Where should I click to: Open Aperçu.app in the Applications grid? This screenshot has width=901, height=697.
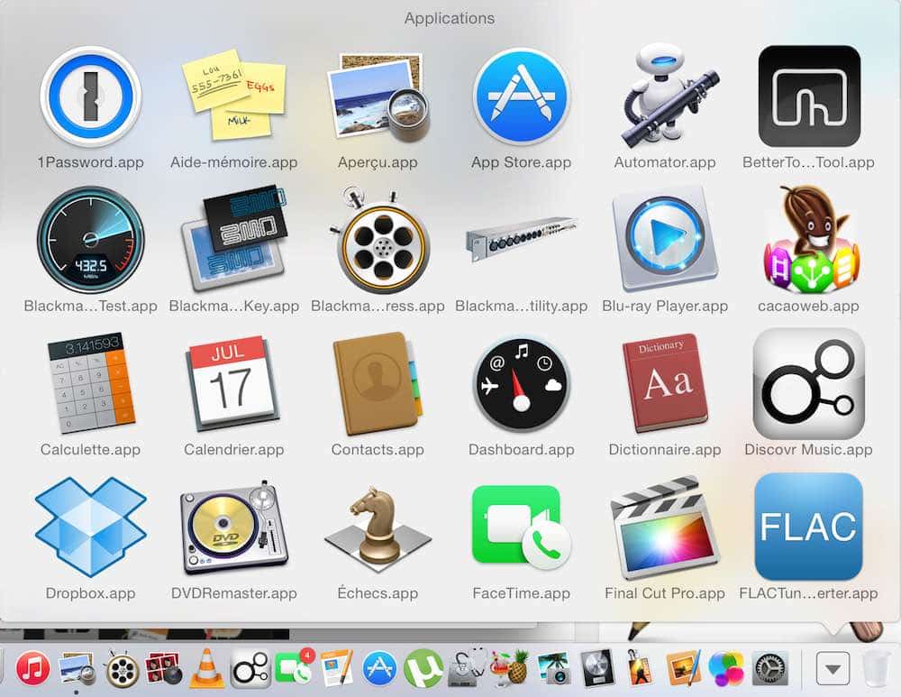[x=378, y=96]
